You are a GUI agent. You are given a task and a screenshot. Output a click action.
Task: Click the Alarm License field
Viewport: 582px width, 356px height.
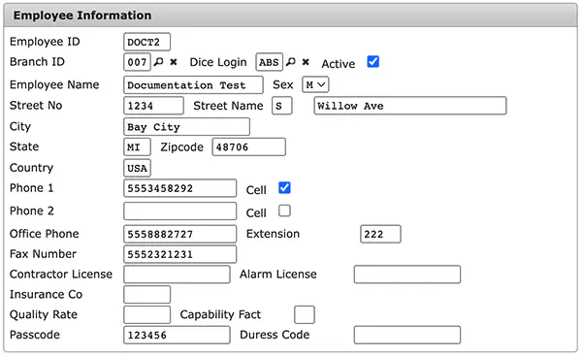[407, 275]
